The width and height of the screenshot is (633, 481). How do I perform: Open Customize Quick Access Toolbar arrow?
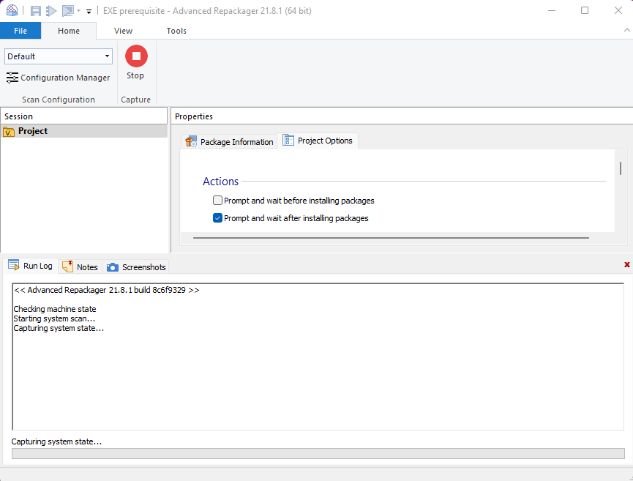(89, 11)
